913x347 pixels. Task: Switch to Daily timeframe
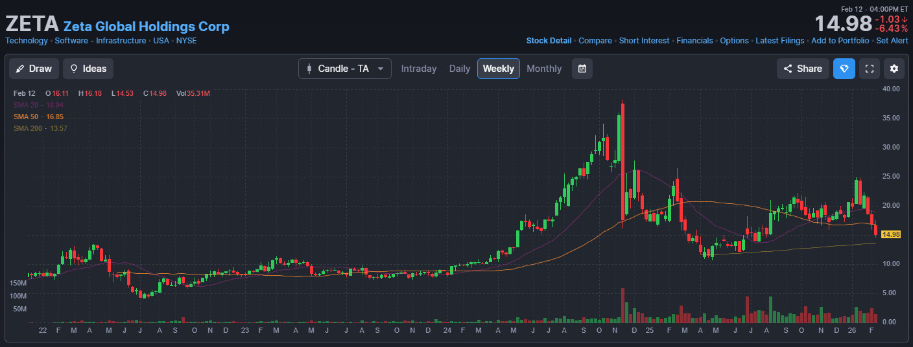pos(460,69)
